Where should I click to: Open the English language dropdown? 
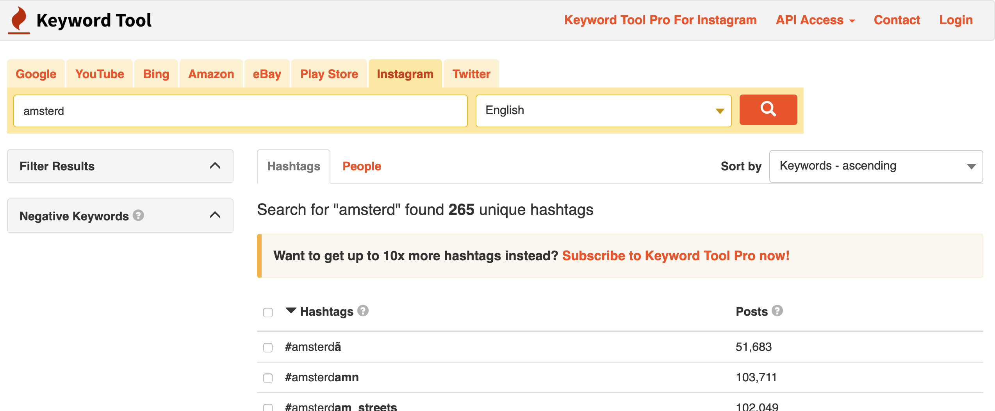(603, 111)
